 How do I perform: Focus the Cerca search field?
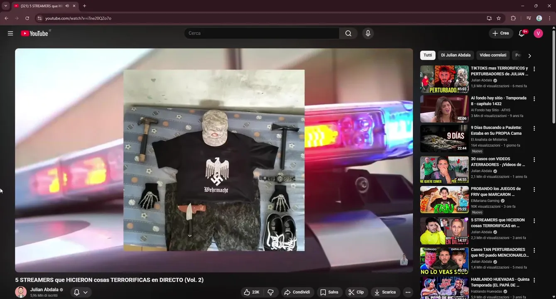[262, 33]
